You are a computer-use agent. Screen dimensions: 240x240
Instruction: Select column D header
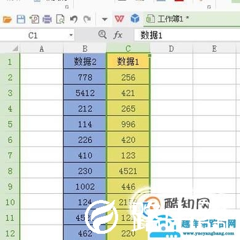171,49
